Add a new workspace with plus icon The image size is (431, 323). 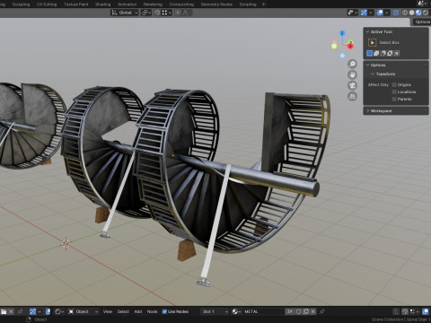click(x=264, y=4)
